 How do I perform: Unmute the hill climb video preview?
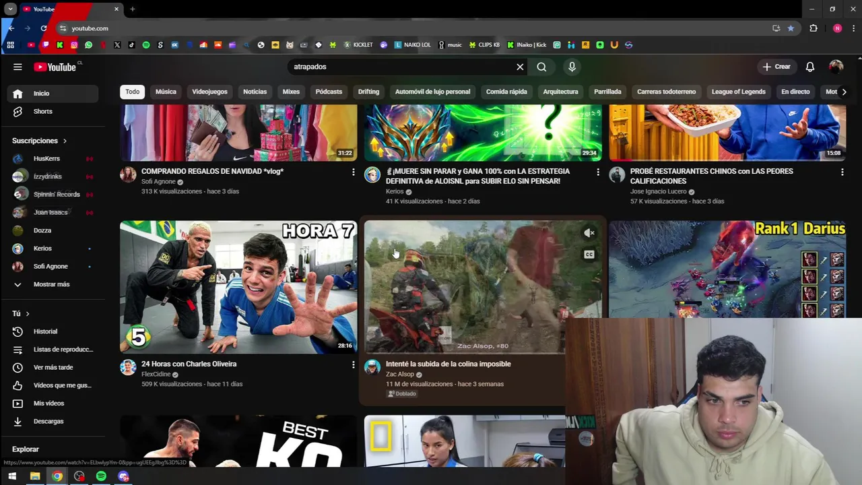coord(589,233)
